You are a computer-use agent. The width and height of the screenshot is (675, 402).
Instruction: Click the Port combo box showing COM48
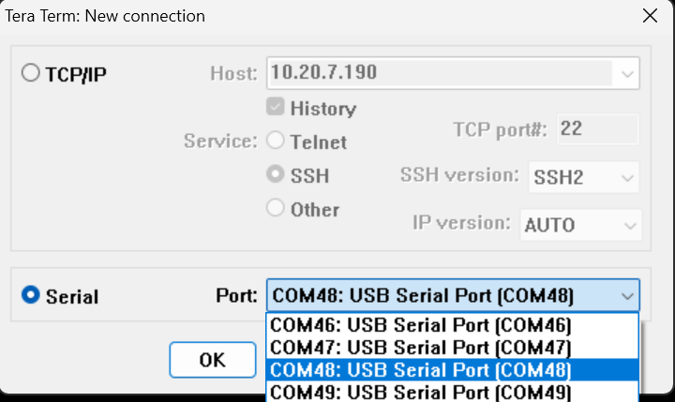click(439, 296)
